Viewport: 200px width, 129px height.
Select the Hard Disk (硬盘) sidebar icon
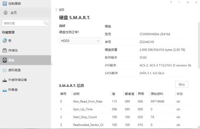5,60
